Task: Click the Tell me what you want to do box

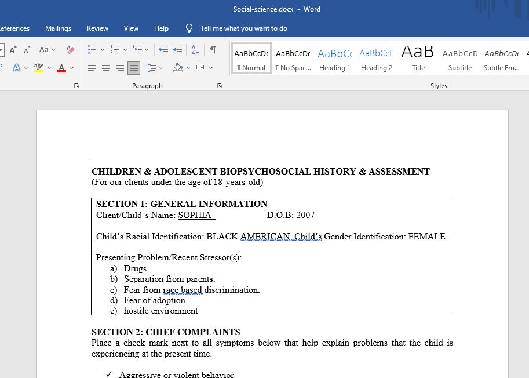Action: (243, 28)
